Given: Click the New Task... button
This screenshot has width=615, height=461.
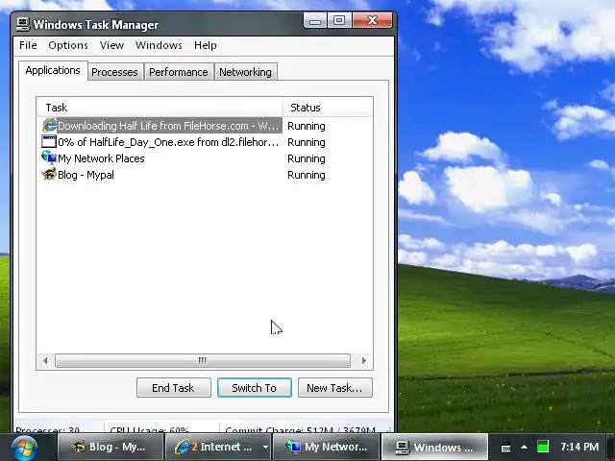Looking at the screenshot, I should 335,388.
